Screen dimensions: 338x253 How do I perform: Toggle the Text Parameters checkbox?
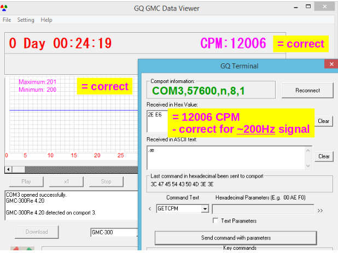point(215,220)
